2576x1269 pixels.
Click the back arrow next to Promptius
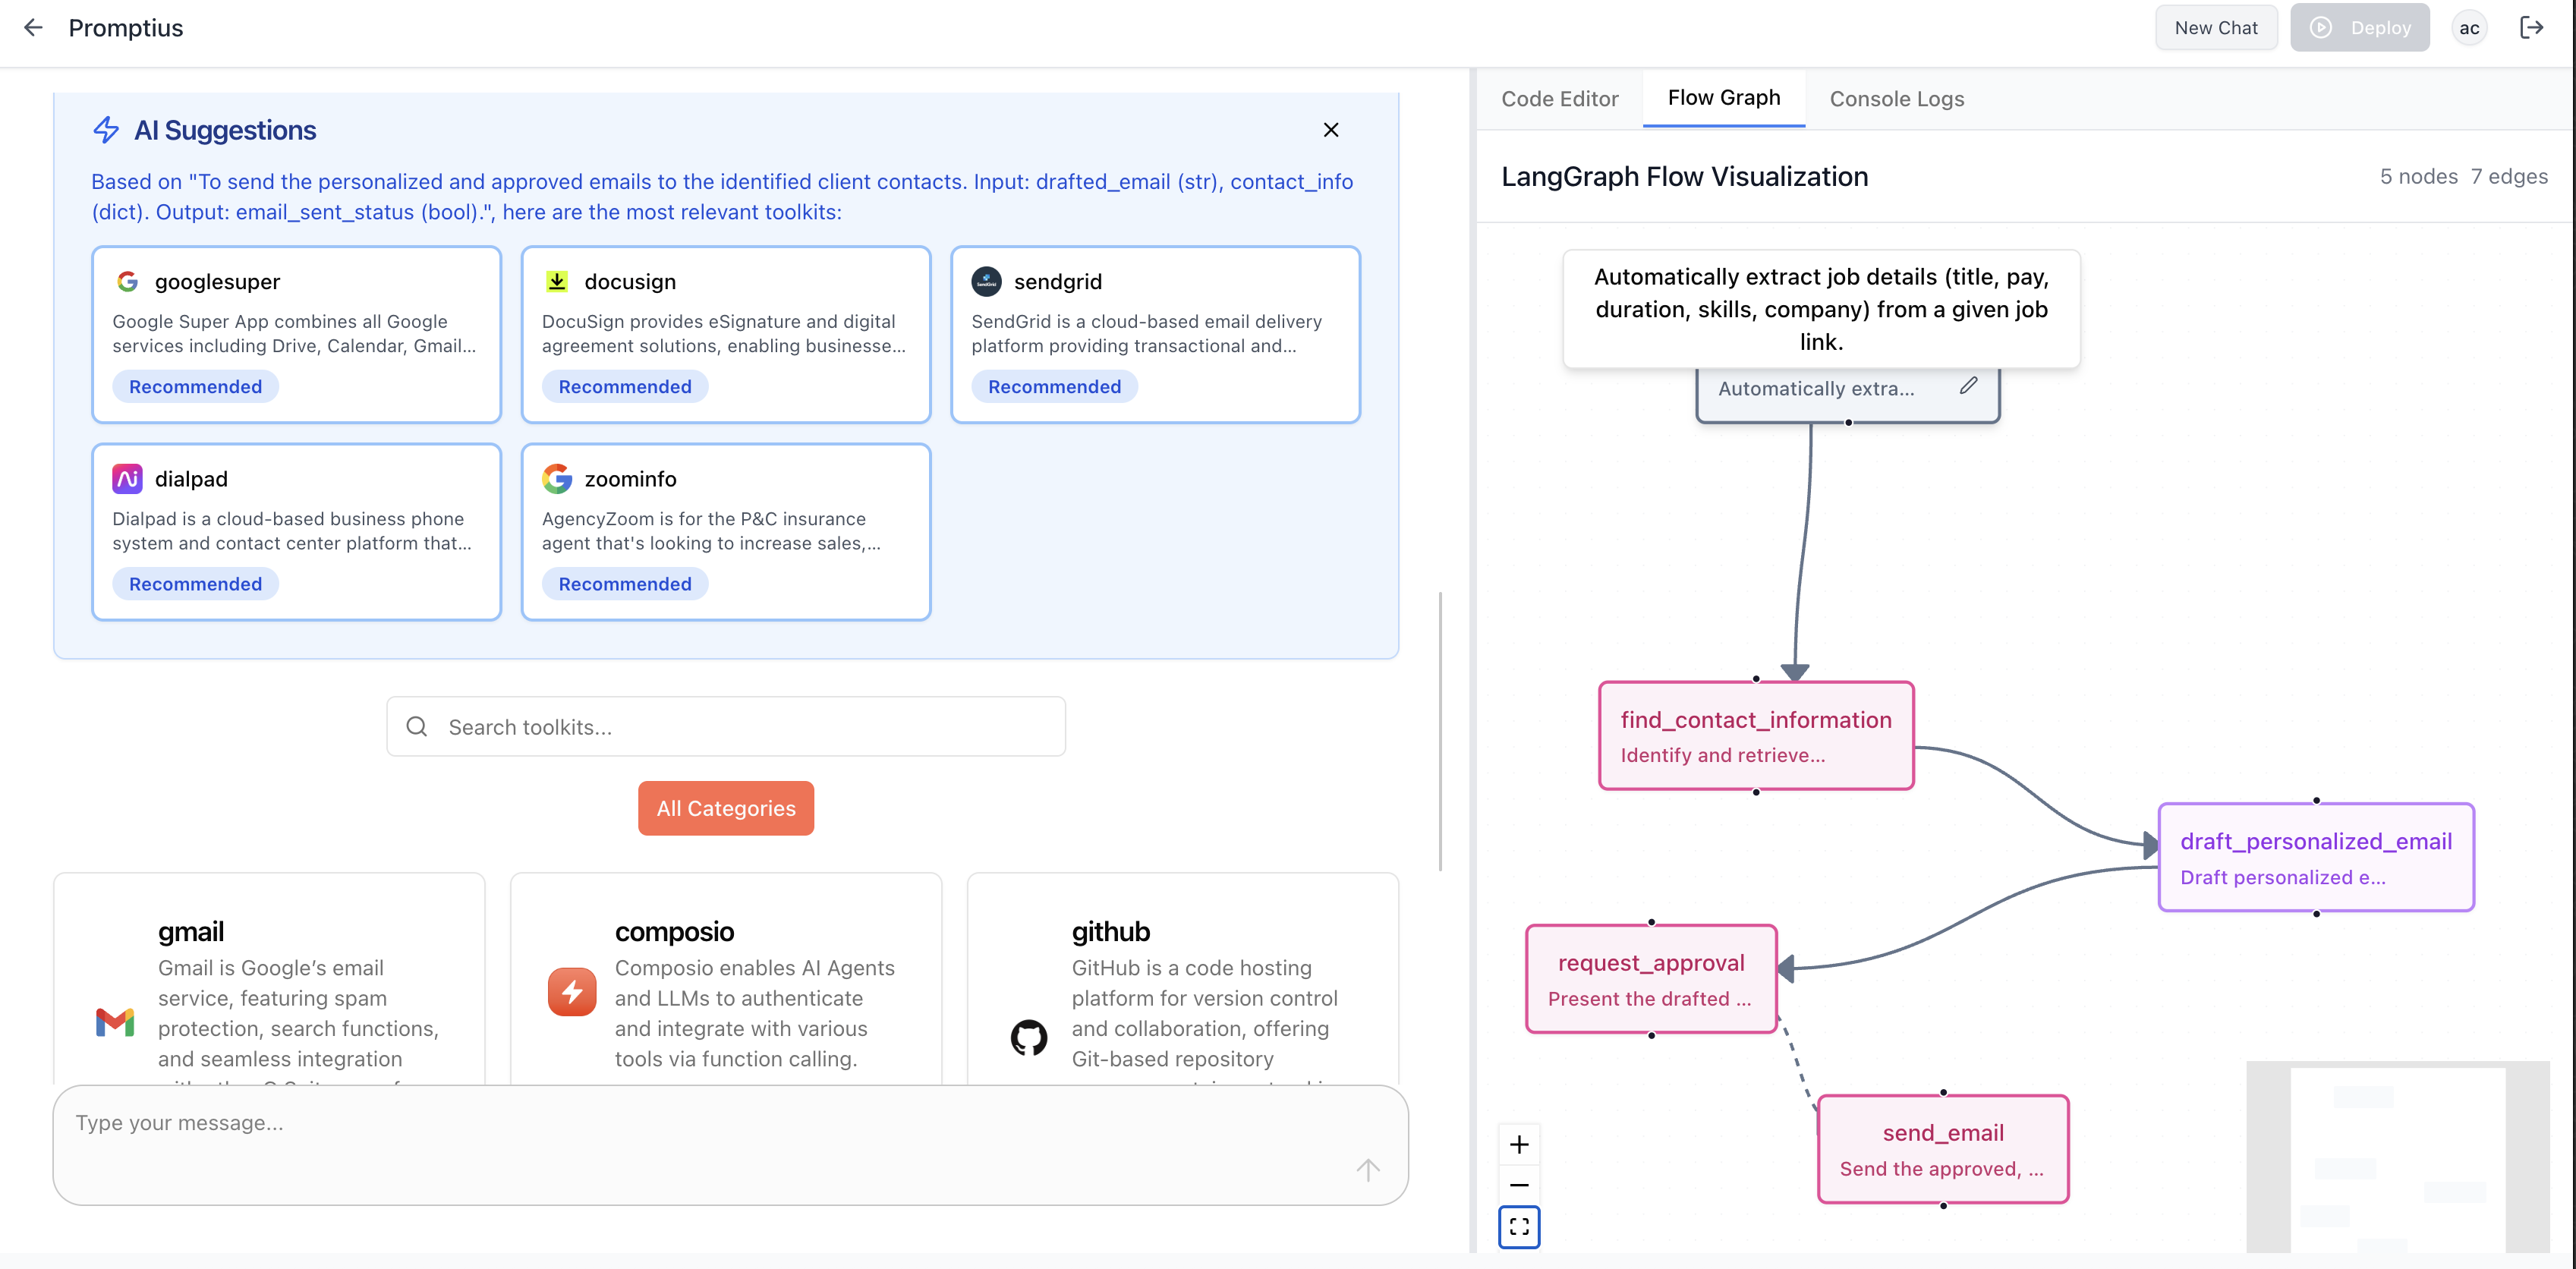click(33, 27)
